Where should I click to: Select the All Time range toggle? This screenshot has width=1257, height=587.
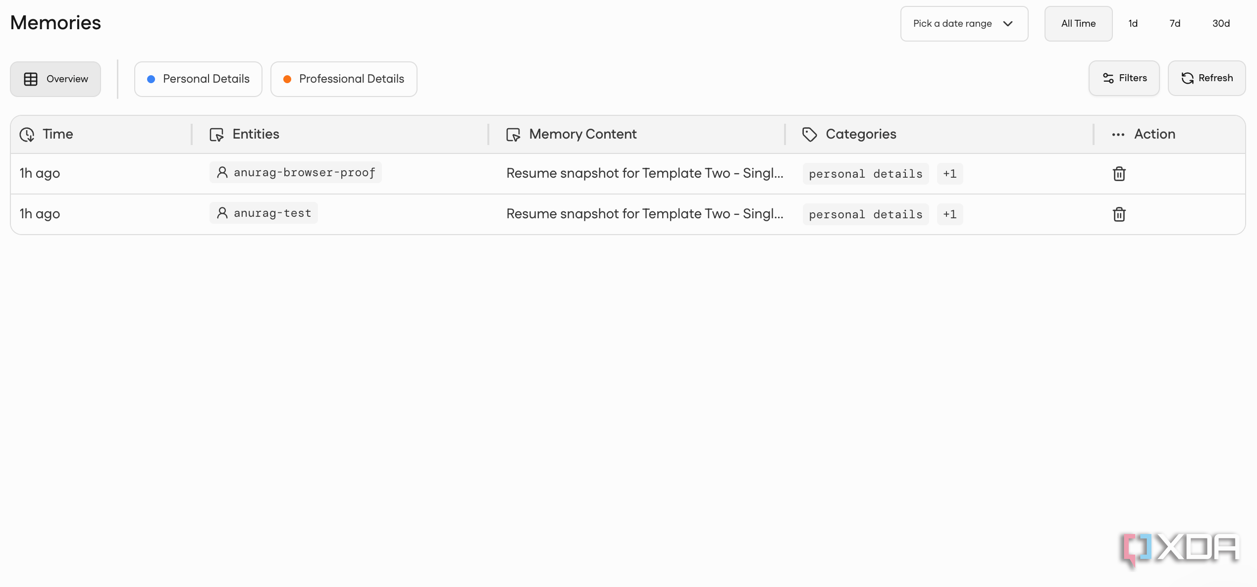coord(1078,24)
